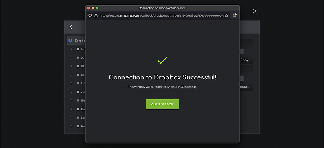Expand the 'Mis' folder chevron
The height and width of the screenshot is (148, 324).
pos(72,83)
